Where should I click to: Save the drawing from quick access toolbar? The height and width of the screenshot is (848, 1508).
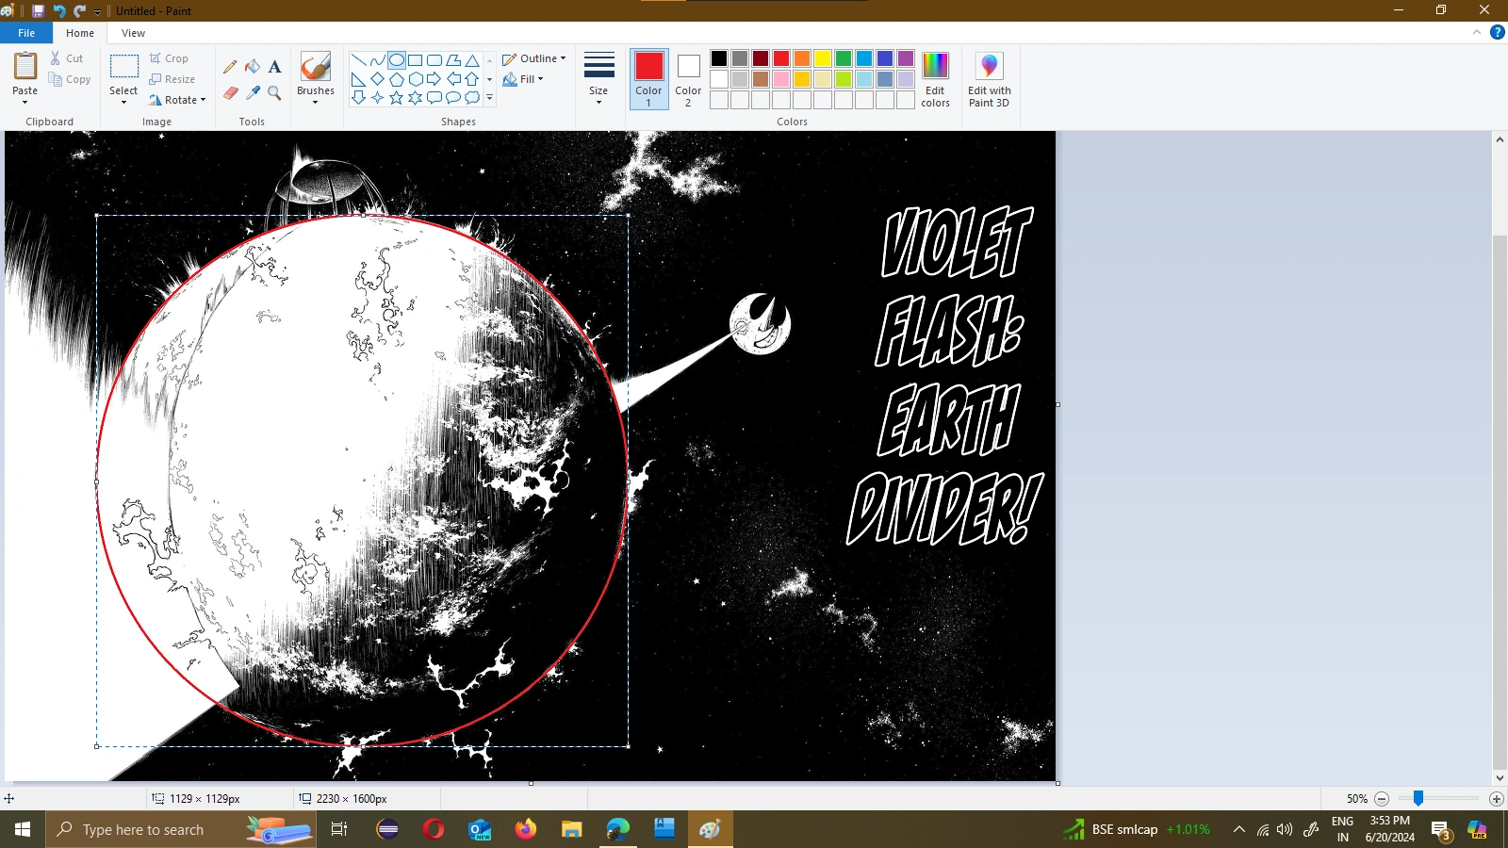tap(38, 11)
